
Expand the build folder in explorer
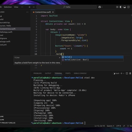[15, 19]
